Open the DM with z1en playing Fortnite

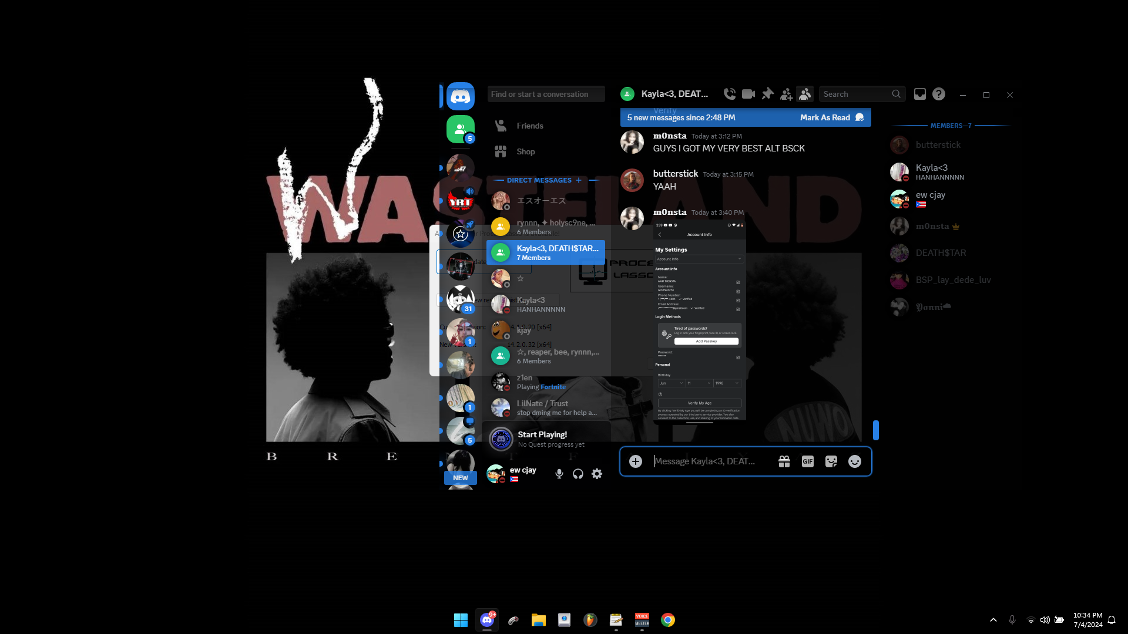[546, 382]
